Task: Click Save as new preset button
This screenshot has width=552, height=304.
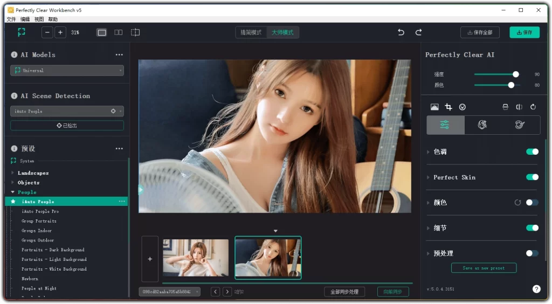Action: (484, 268)
